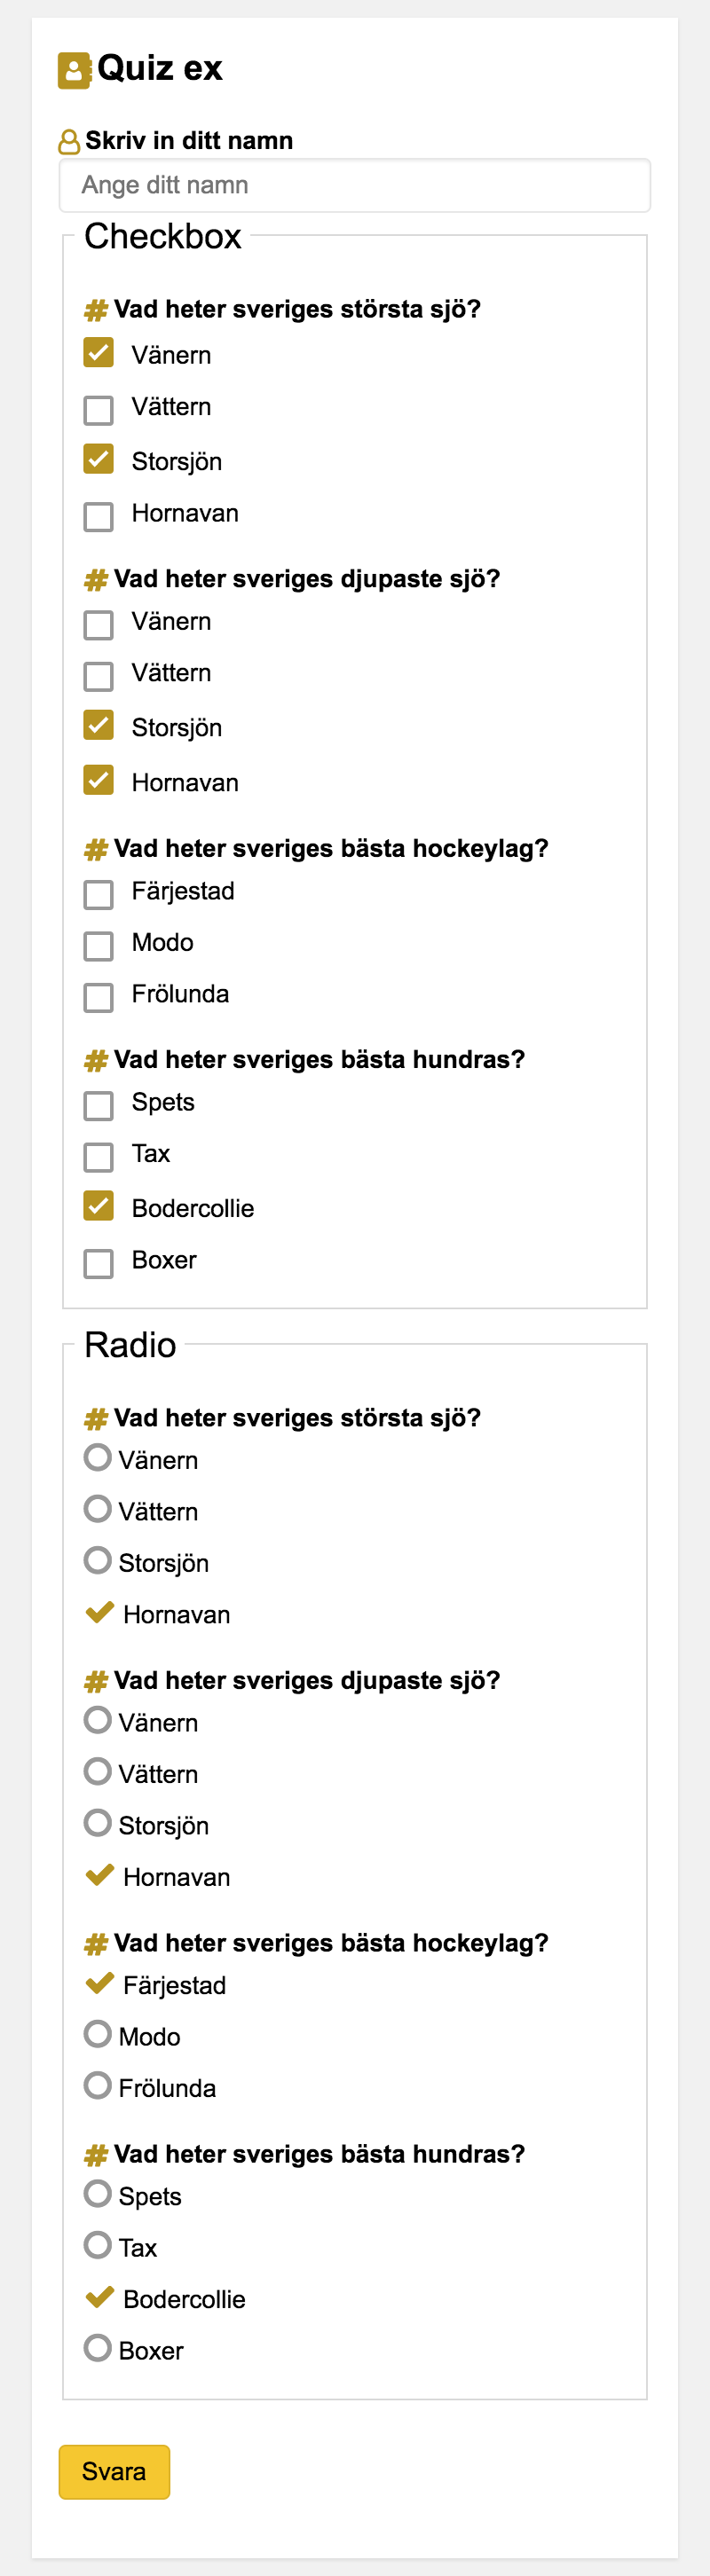Click hash icon of first checkbox question

tap(96, 310)
